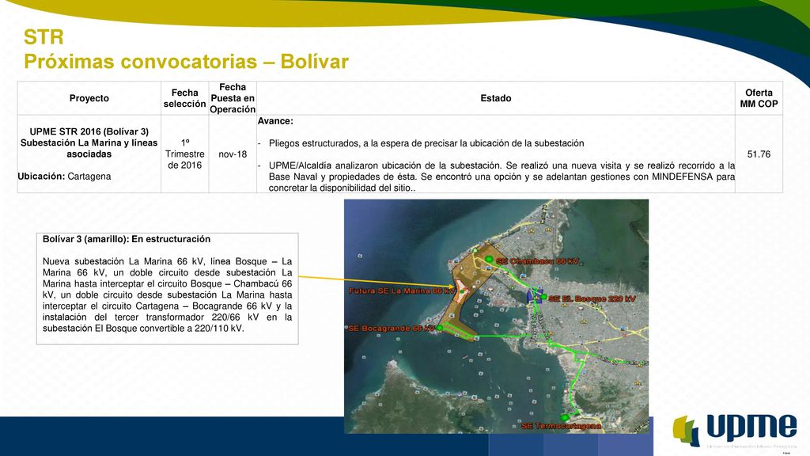Click the Futura SE La Marina site marker
This screenshot has width=810, height=456.
pos(460,293)
